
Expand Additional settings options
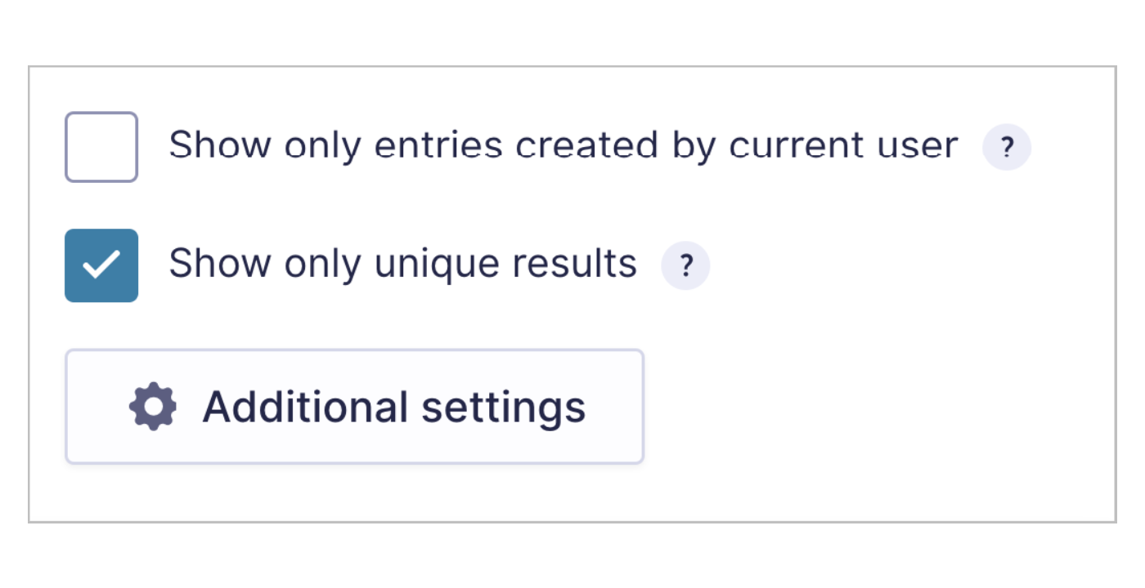click(x=355, y=407)
